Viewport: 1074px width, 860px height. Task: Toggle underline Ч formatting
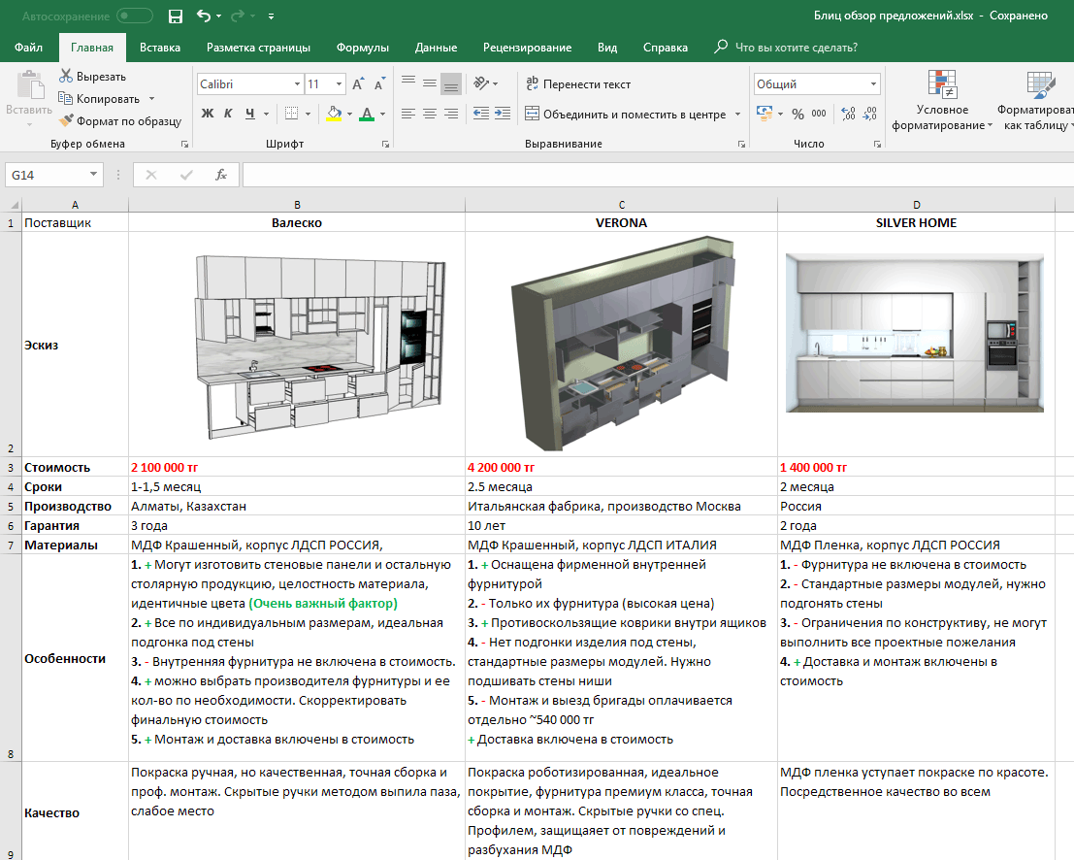coord(250,114)
